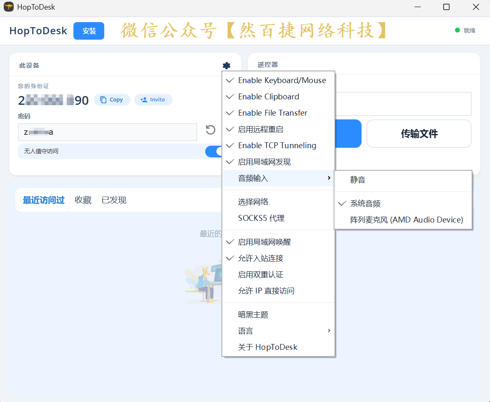Uncheck Enable Keyboard/Mouse option
Viewport: 490px width, 402px height.
coord(279,81)
